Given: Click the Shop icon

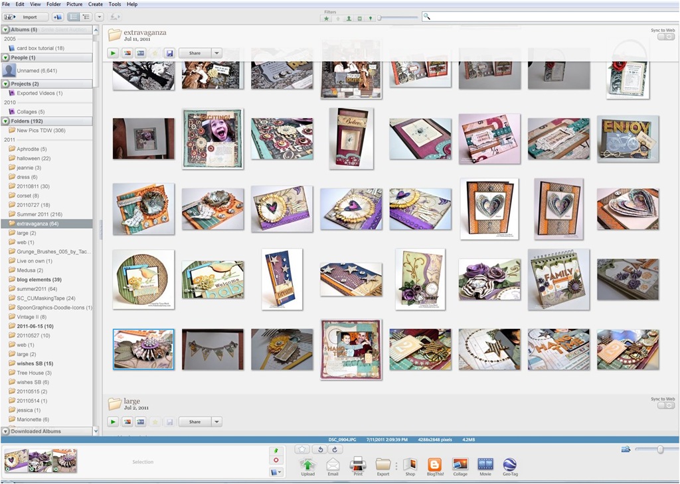Looking at the screenshot, I should click(410, 467).
